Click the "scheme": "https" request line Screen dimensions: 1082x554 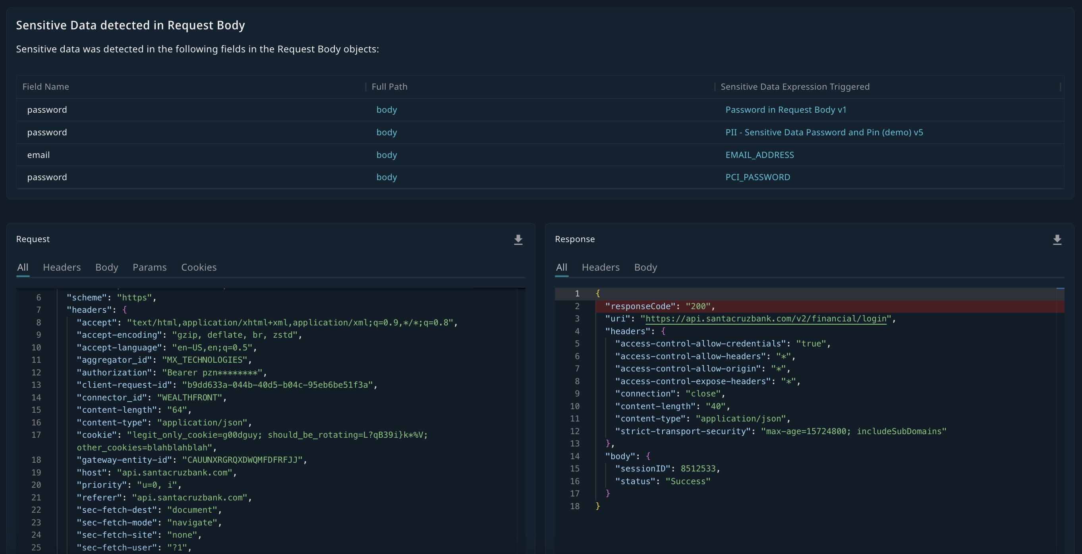pos(111,298)
